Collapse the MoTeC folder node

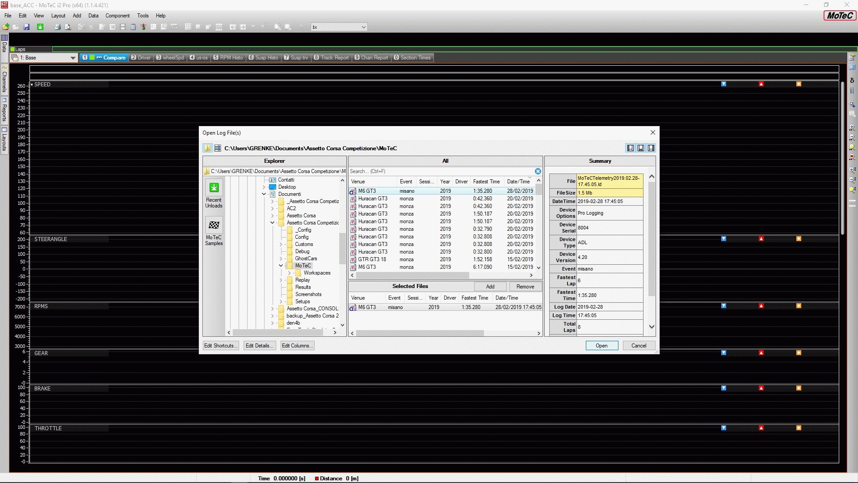click(x=281, y=266)
